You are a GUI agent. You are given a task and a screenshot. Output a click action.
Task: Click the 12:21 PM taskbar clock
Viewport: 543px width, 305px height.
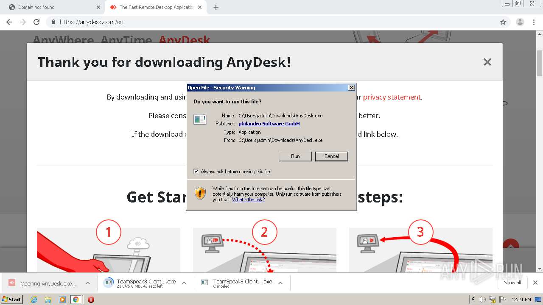click(x=521, y=299)
